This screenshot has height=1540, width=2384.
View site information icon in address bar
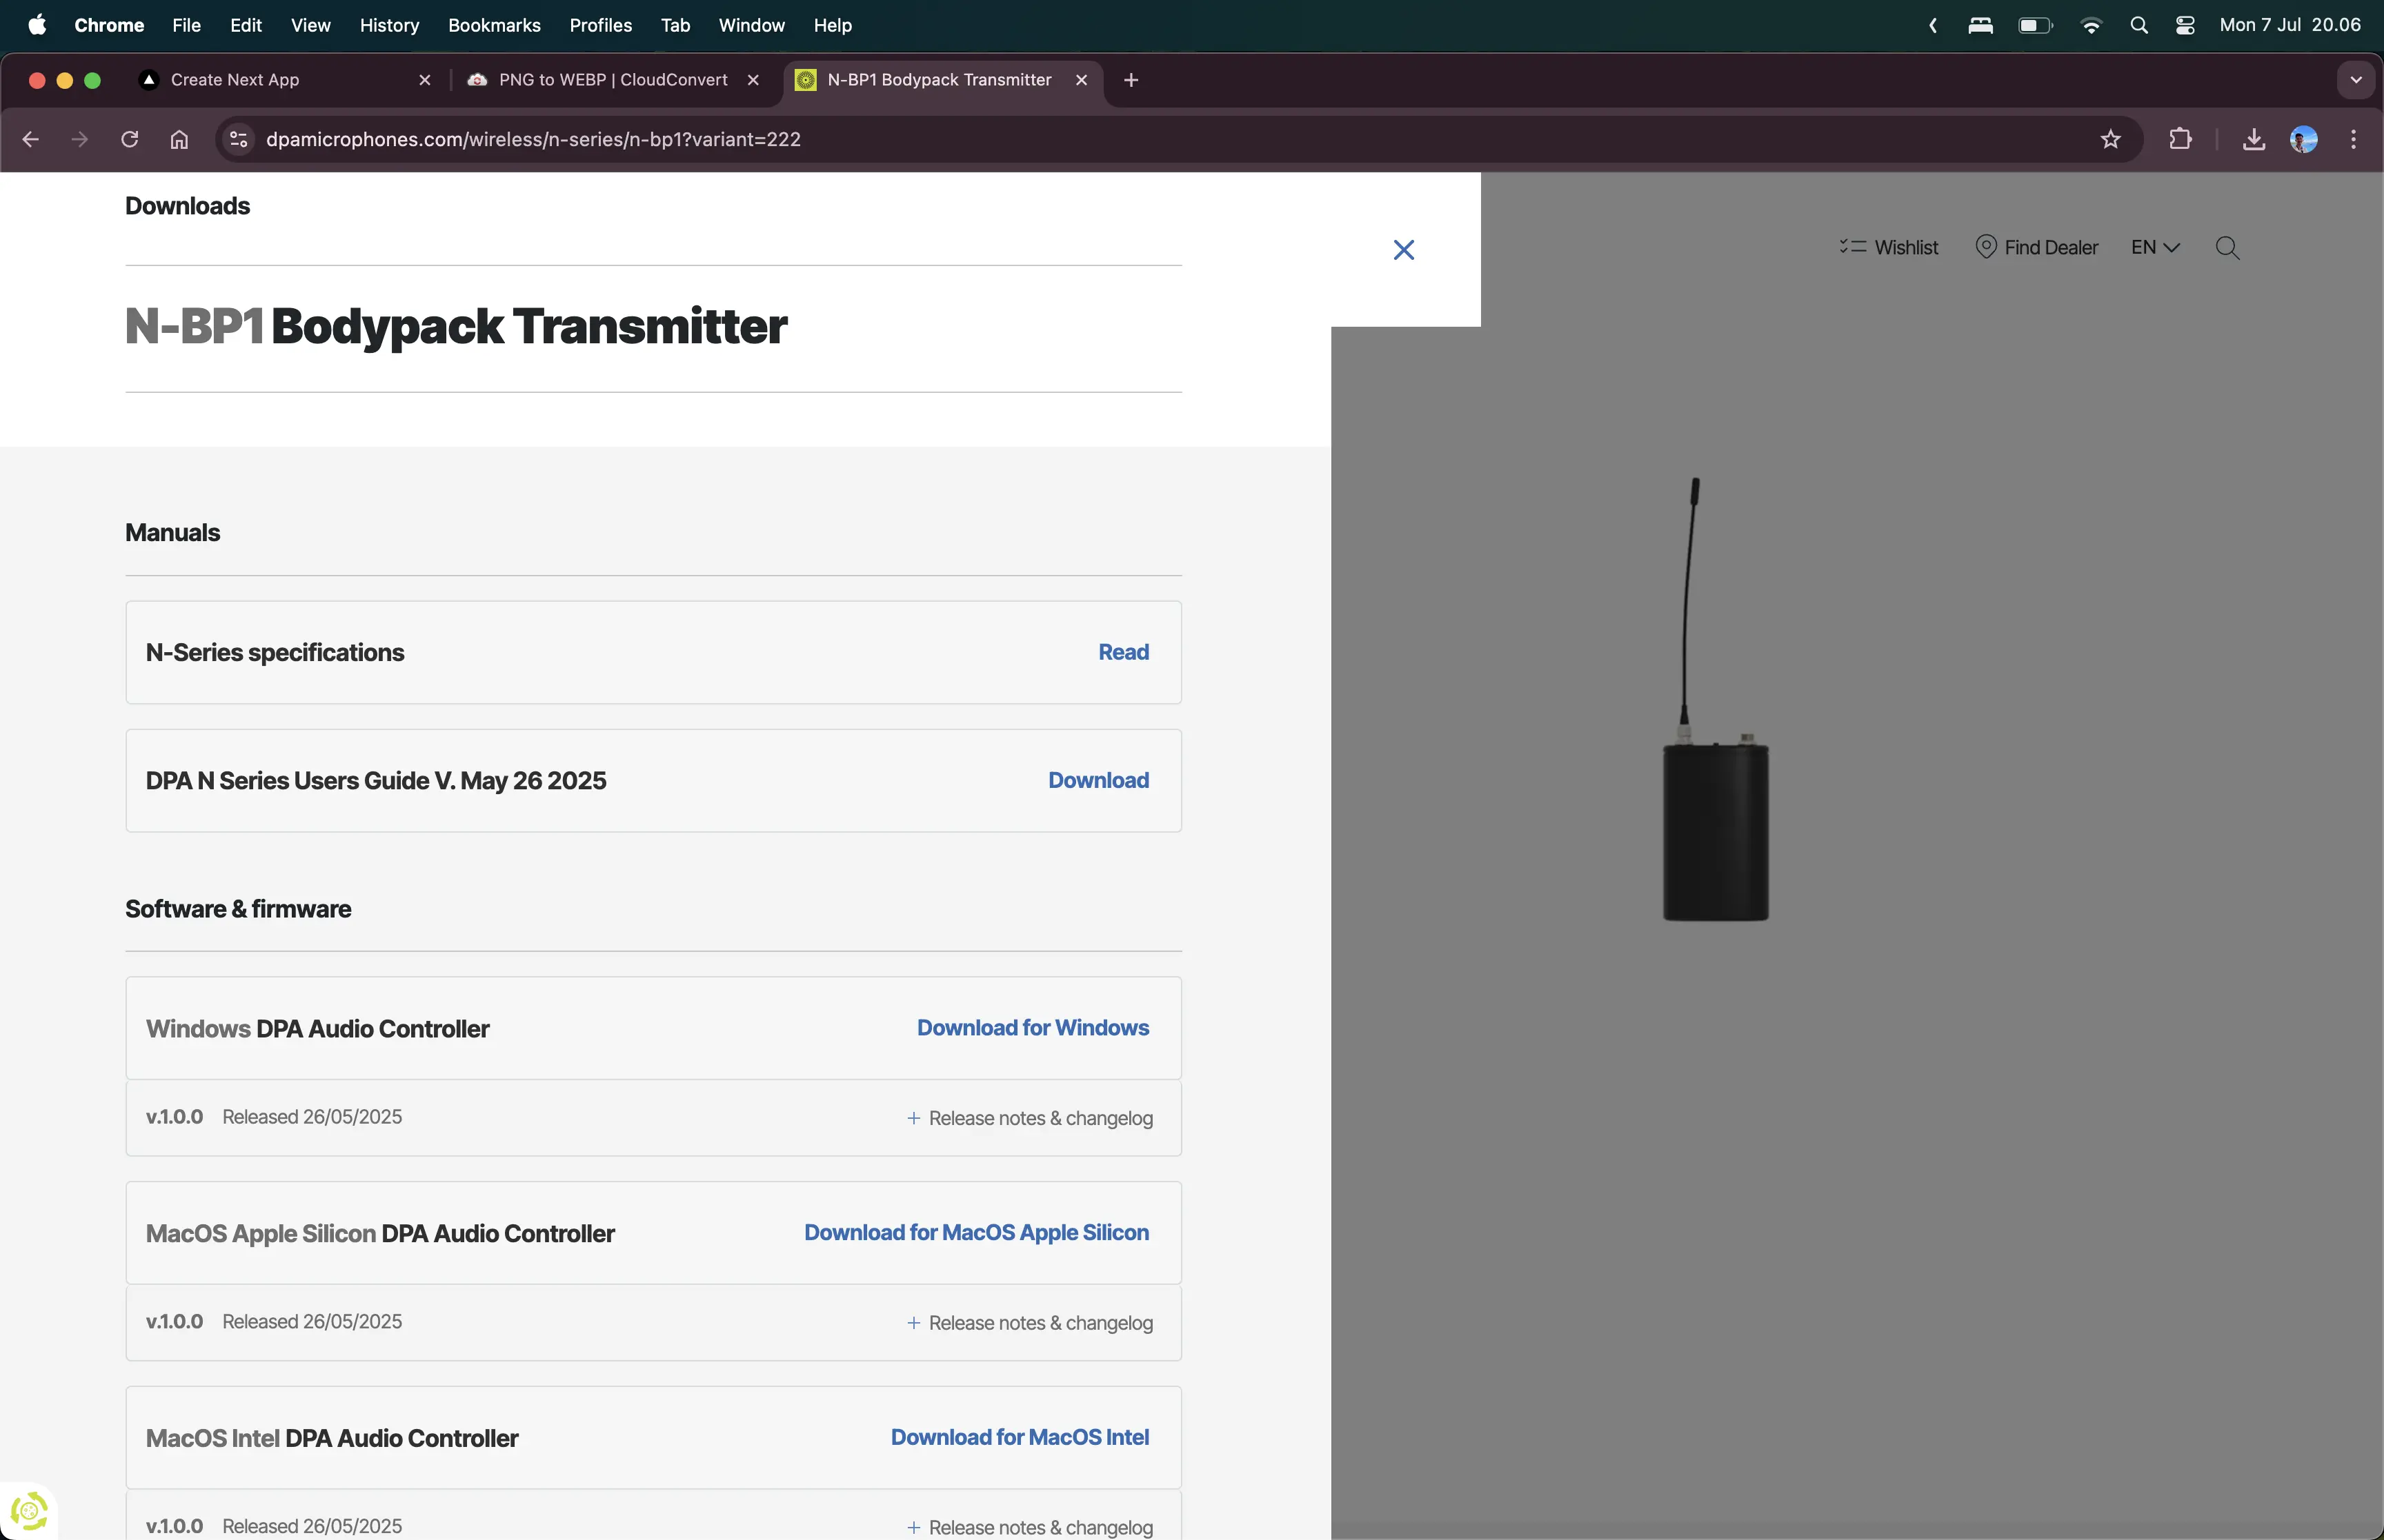(238, 139)
